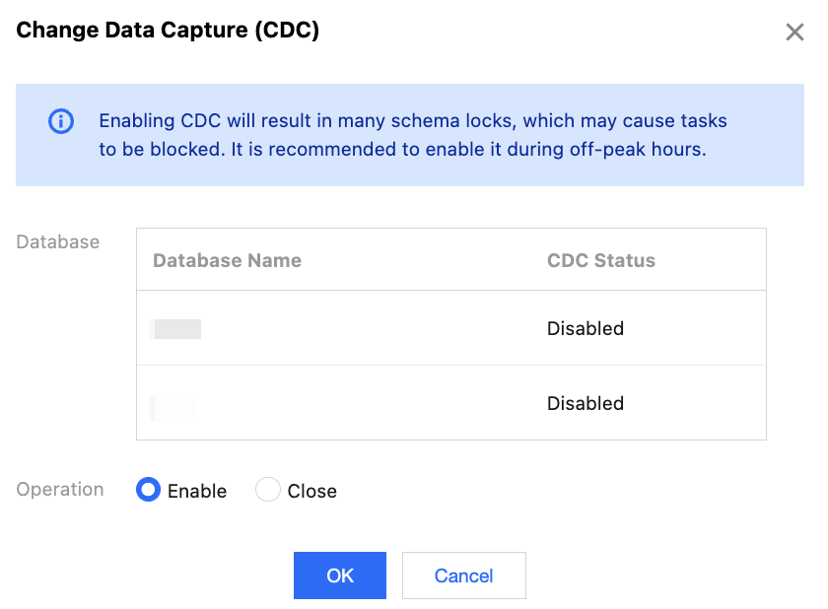Viewport: 828px width, 609px height.
Task: Close the Change Data Capture dialog
Action: point(794,33)
